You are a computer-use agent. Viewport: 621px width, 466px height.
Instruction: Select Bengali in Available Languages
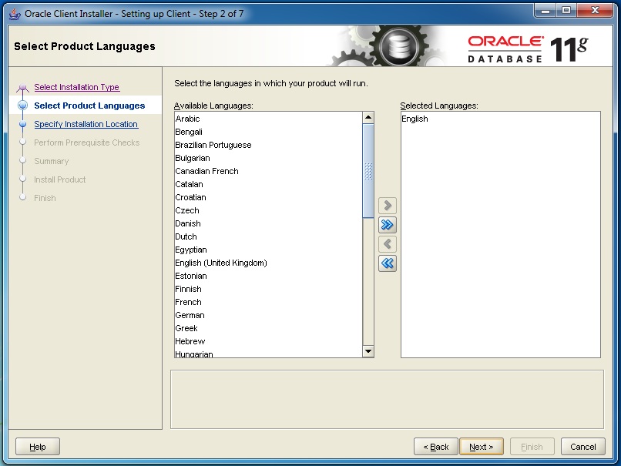coord(268,132)
